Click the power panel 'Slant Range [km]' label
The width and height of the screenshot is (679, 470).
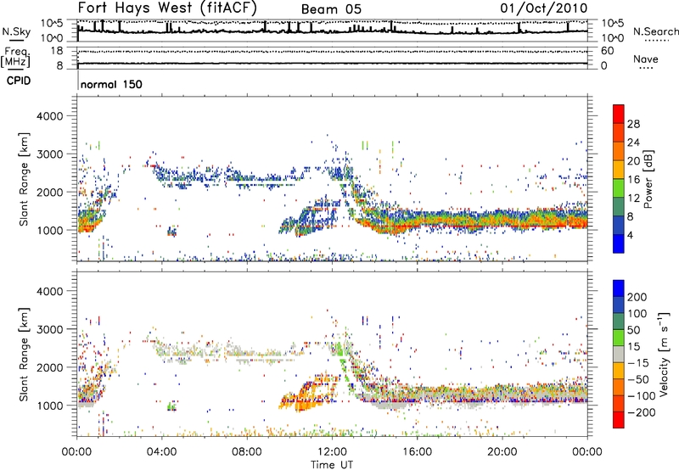pyautogui.click(x=24, y=179)
